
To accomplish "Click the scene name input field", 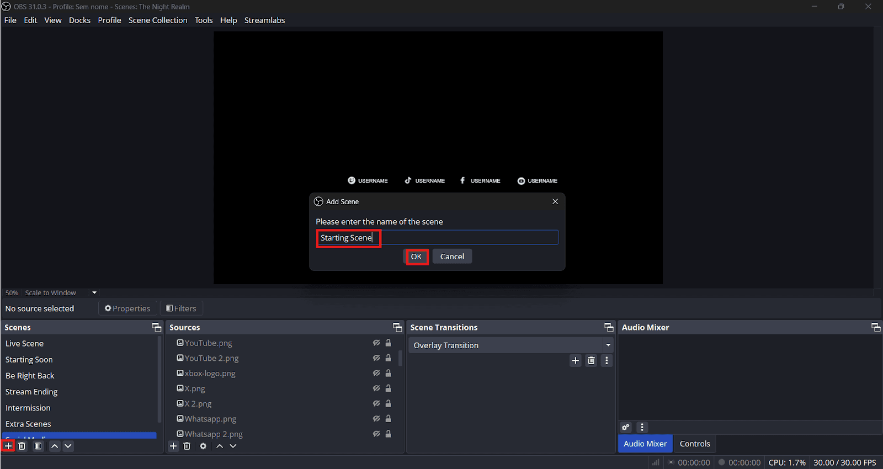I will click(x=437, y=238).
